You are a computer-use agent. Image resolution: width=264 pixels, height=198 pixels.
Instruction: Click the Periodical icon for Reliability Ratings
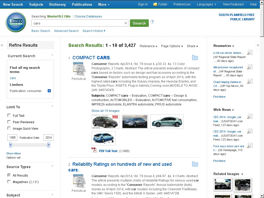click(79, 181)
